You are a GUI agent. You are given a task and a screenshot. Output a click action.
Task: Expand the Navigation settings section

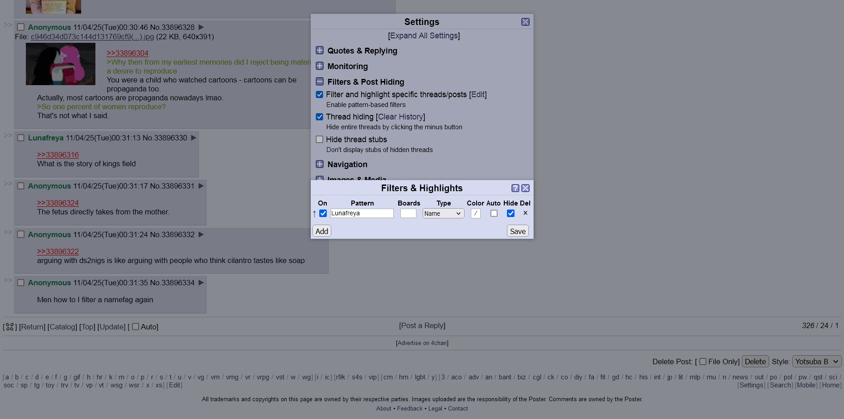320,164
